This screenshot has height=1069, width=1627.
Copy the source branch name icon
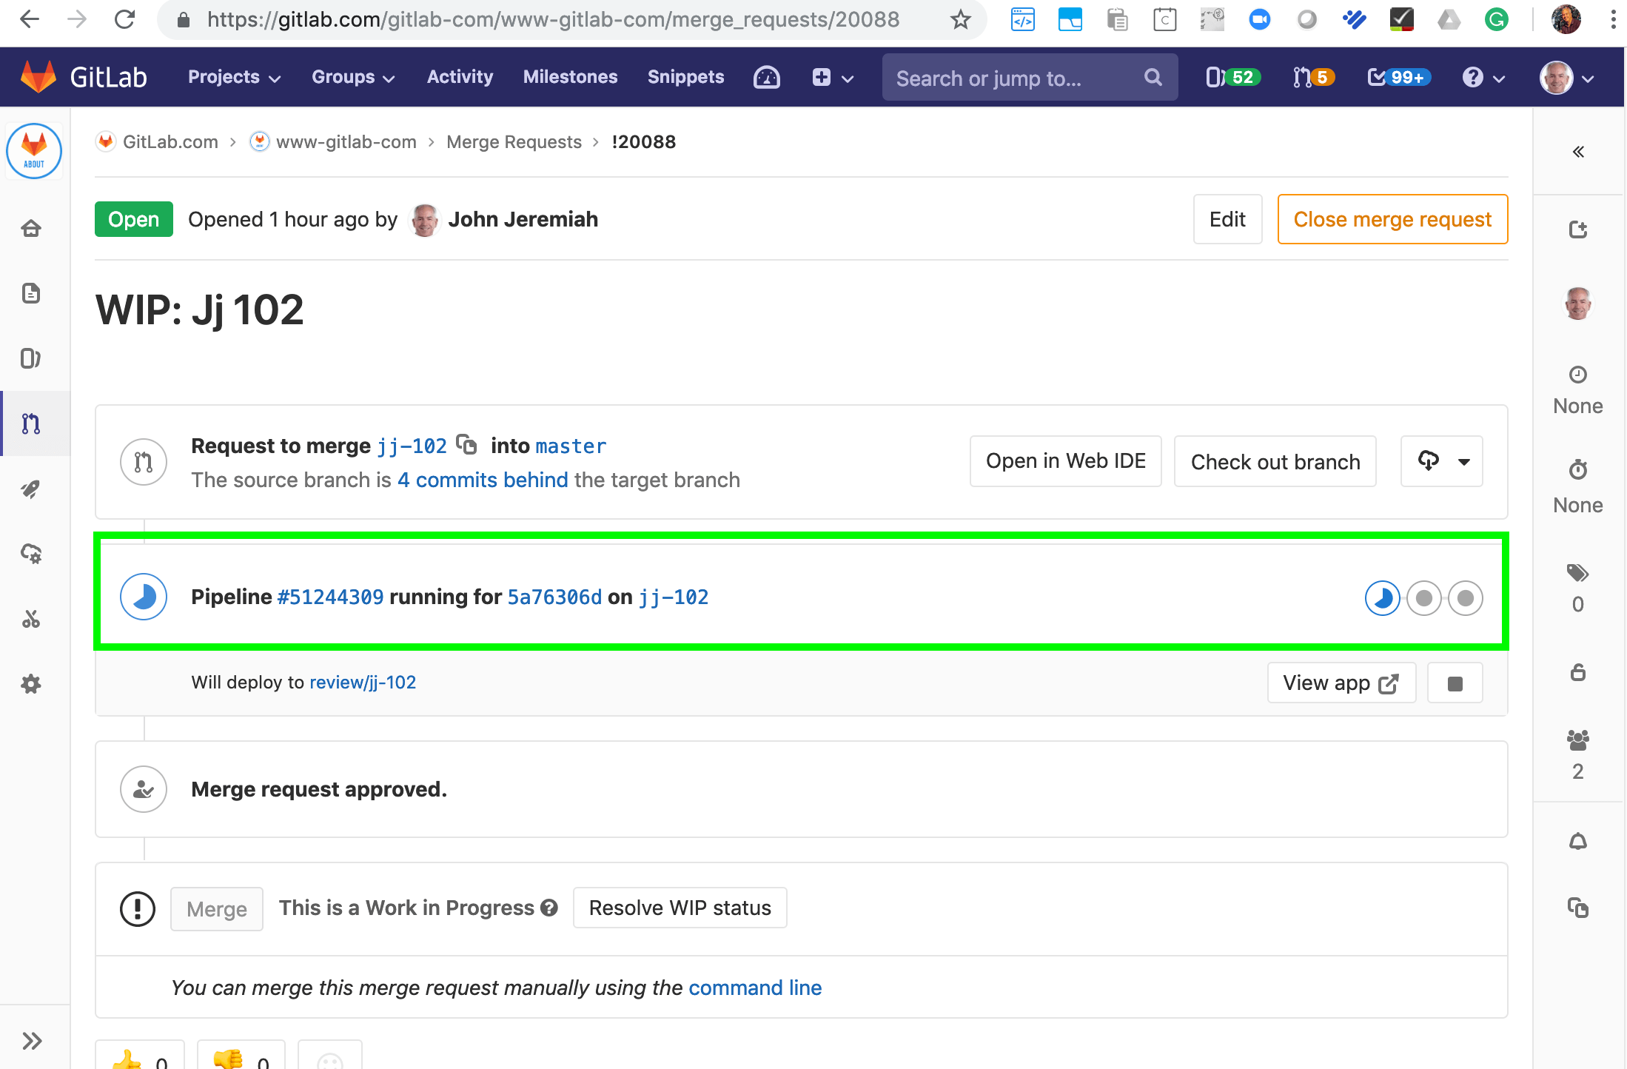pyautogui.click(x=466, y=444)
